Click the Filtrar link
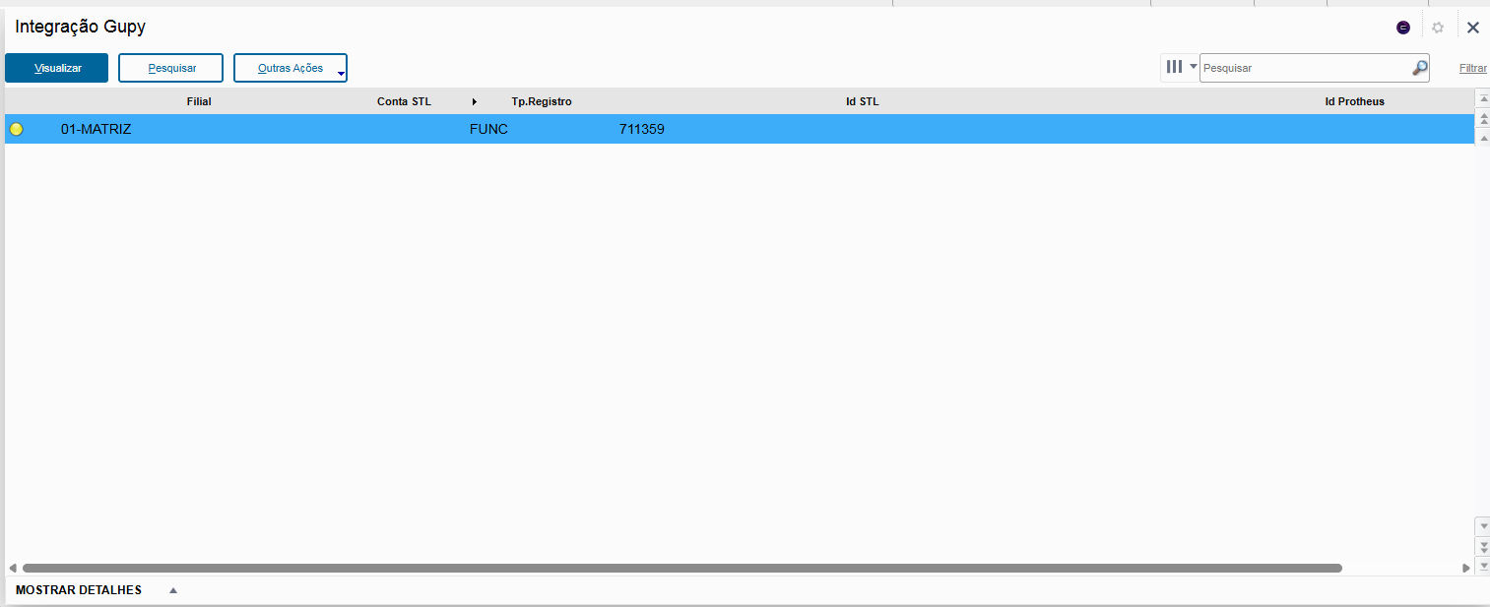Image resolution: width=1490 pixels, height=607 pixels. 1472,68
